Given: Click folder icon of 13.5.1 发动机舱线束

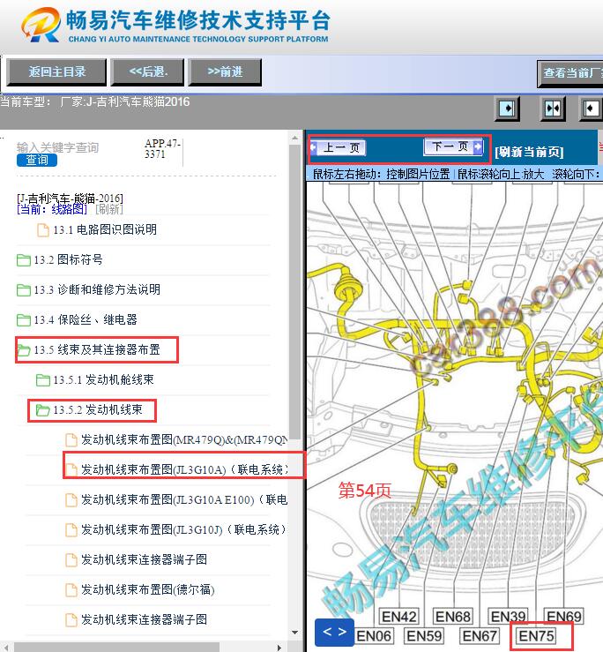Looking at the screenshot, I should click(x=43, y=380).
